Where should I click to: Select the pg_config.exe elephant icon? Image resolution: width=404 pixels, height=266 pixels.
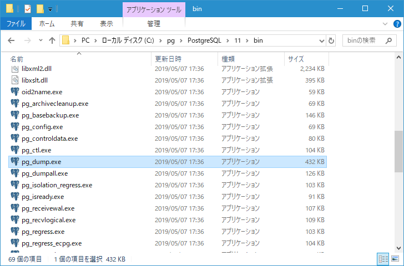[x=15, y=127]
